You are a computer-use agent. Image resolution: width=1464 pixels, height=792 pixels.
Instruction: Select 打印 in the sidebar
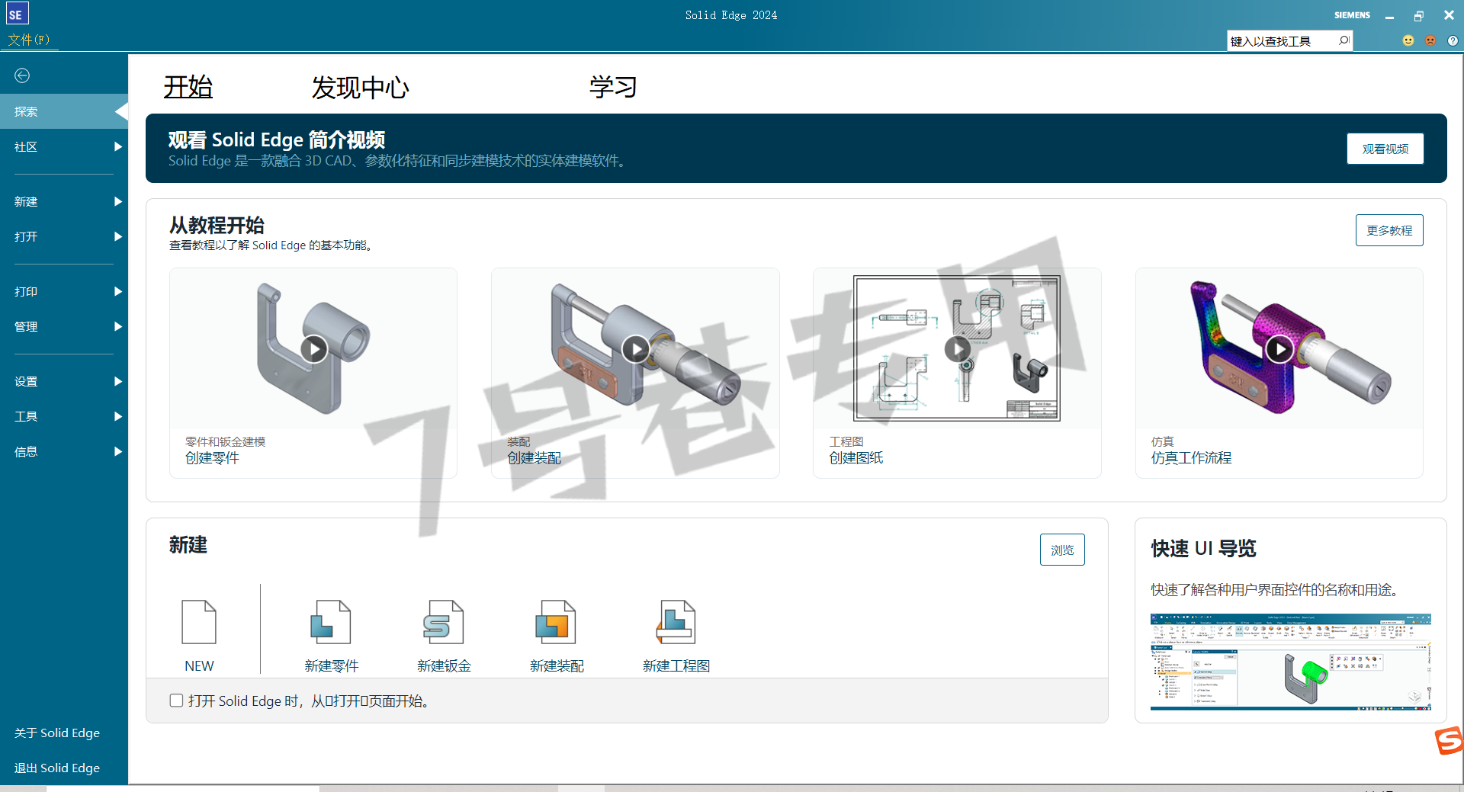point(64,291)
